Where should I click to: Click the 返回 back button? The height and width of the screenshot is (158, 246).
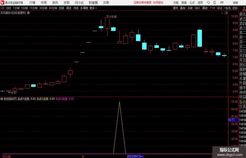(x=235, y=8)
